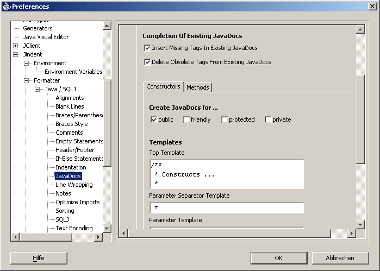
Task: Collapse the Jindent tree node
Action: point(16,54)
